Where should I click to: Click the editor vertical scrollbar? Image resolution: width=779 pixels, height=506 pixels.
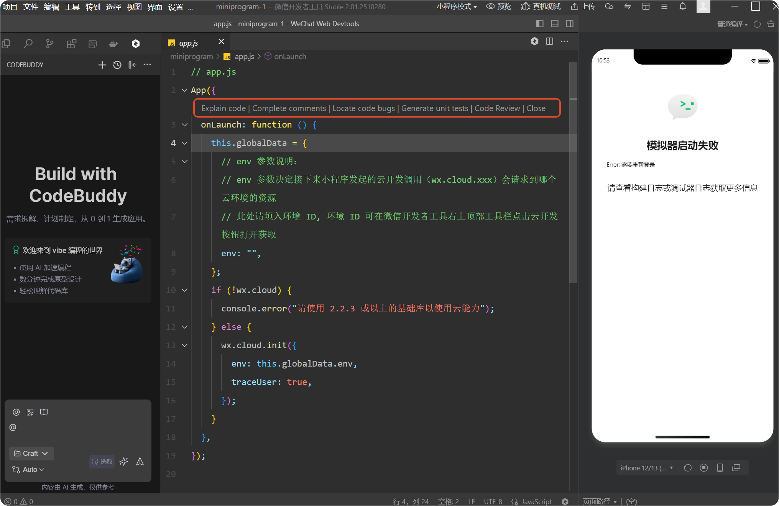(573, 172)
